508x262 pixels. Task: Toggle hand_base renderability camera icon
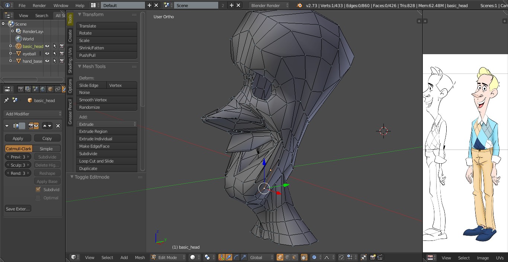click(x=62, y=61)
